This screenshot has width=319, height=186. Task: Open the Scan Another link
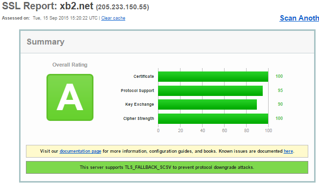[299, 18]
